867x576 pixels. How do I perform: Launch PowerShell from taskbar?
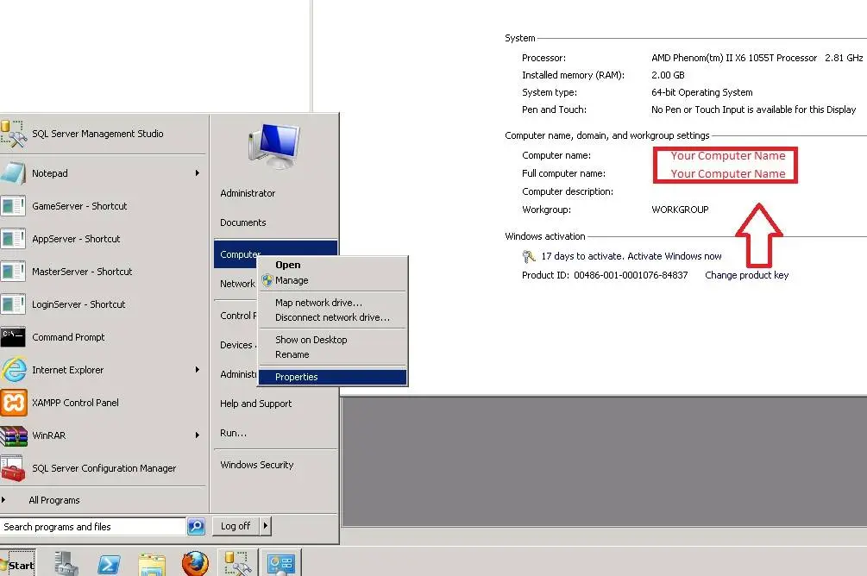click(109, 564)
